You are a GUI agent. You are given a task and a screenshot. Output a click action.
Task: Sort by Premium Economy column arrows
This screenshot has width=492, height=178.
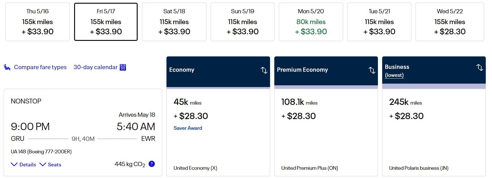tap(372, 70)
